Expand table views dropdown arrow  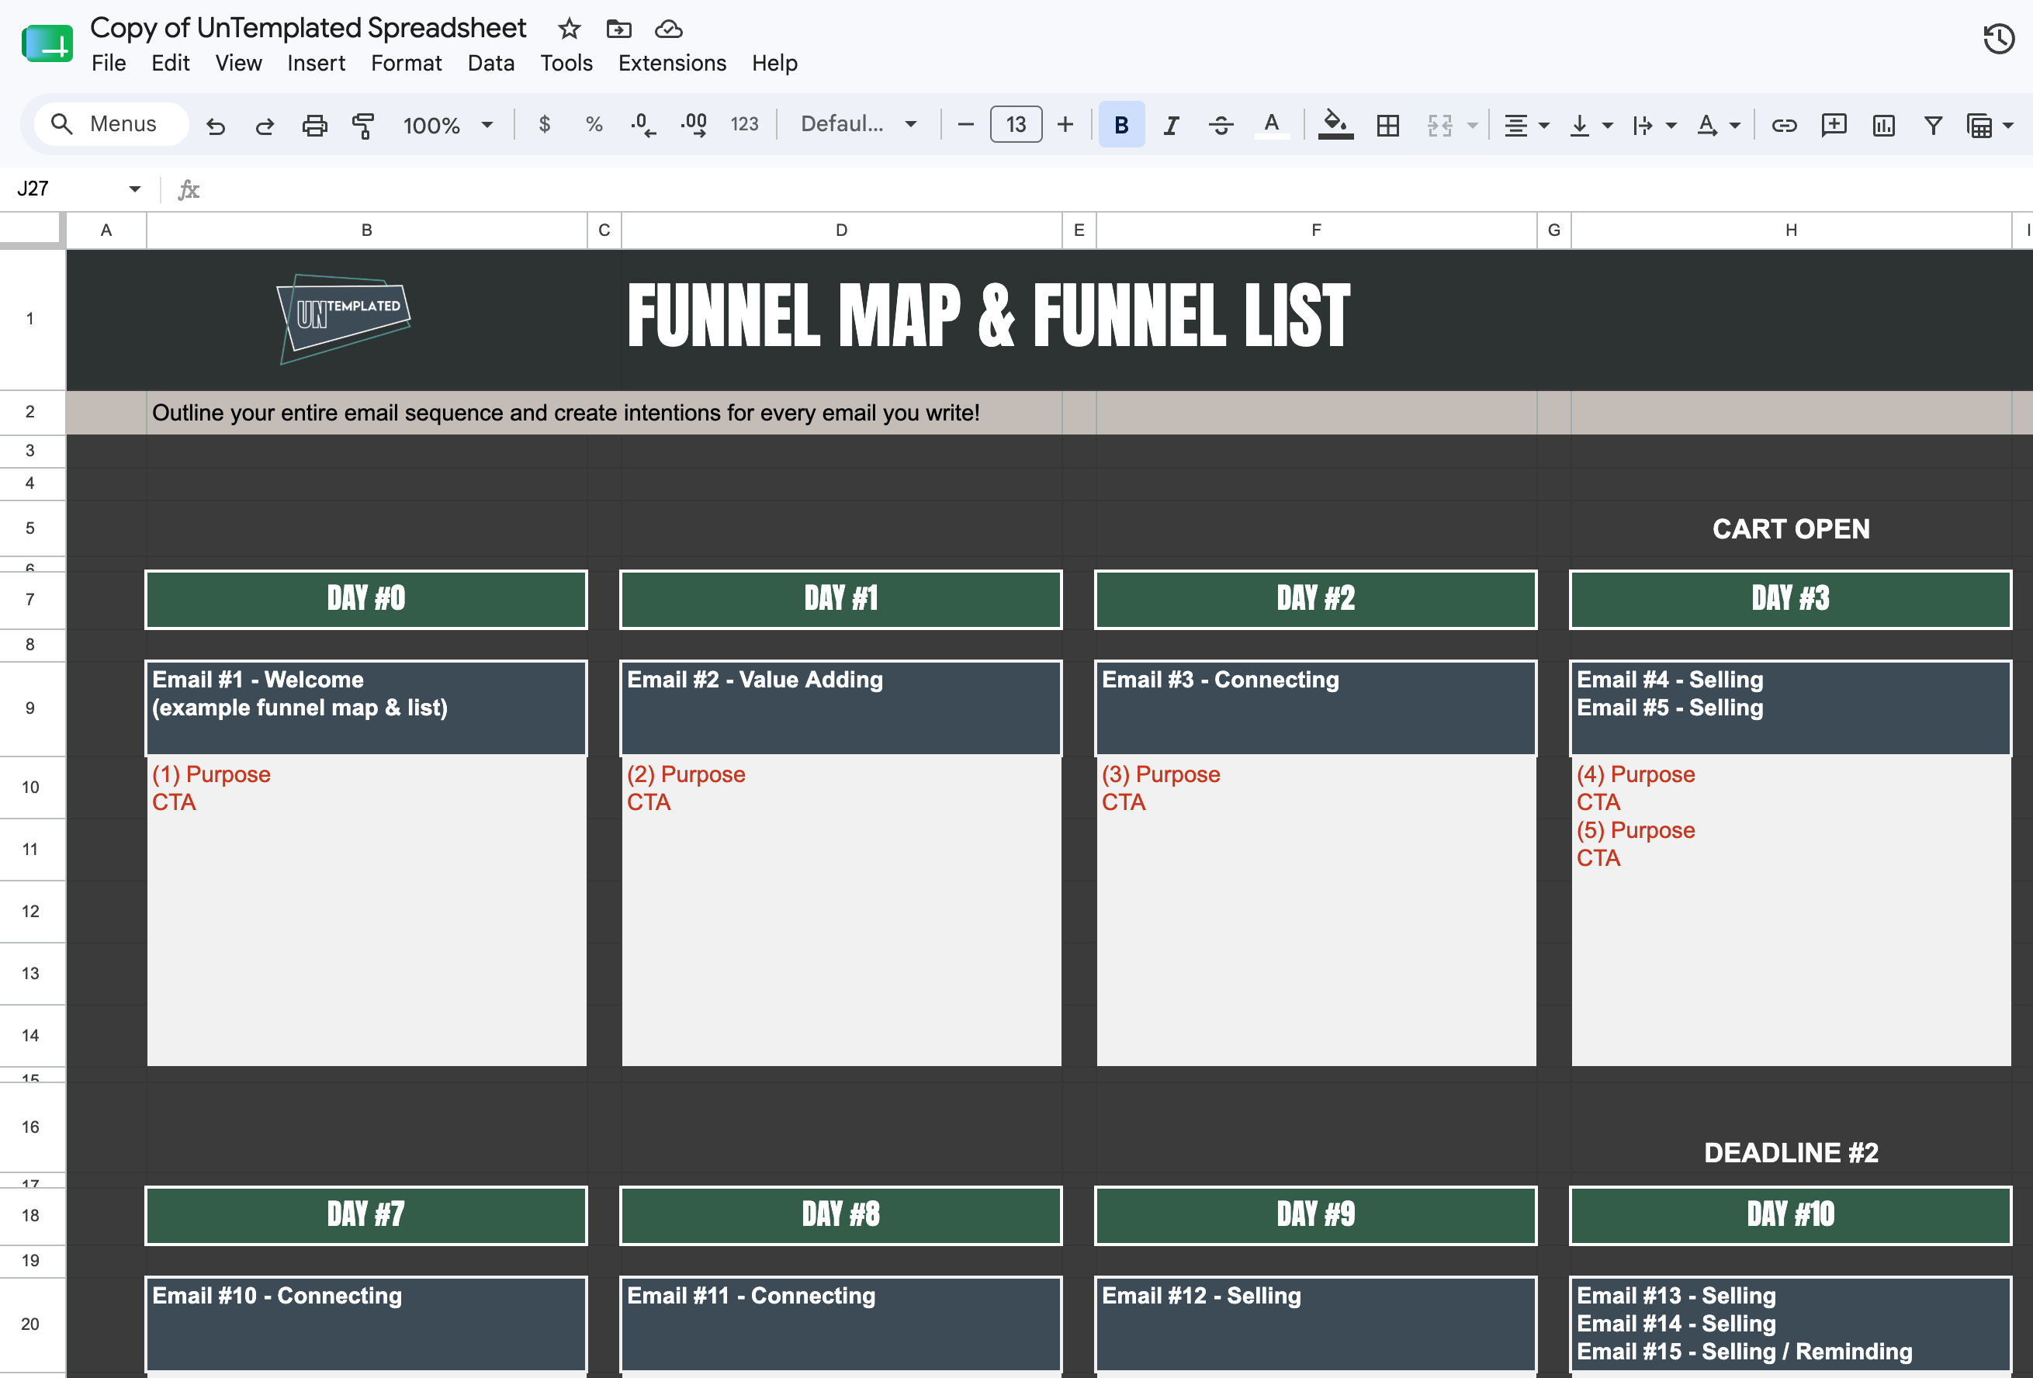[2007, 125]
